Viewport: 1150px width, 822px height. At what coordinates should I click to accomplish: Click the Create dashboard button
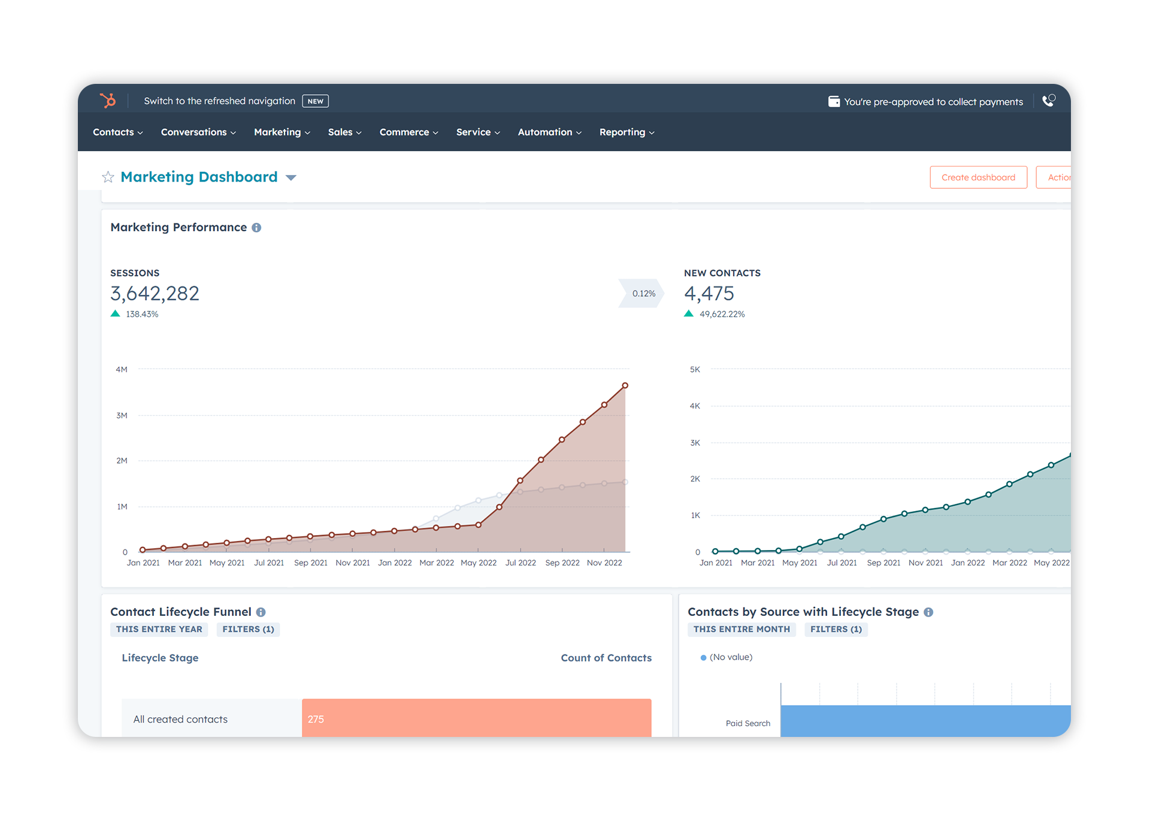[978, 177]
